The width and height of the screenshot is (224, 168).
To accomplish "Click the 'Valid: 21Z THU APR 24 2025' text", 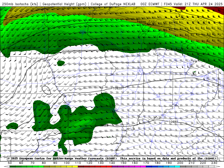I will pos(198,4).
